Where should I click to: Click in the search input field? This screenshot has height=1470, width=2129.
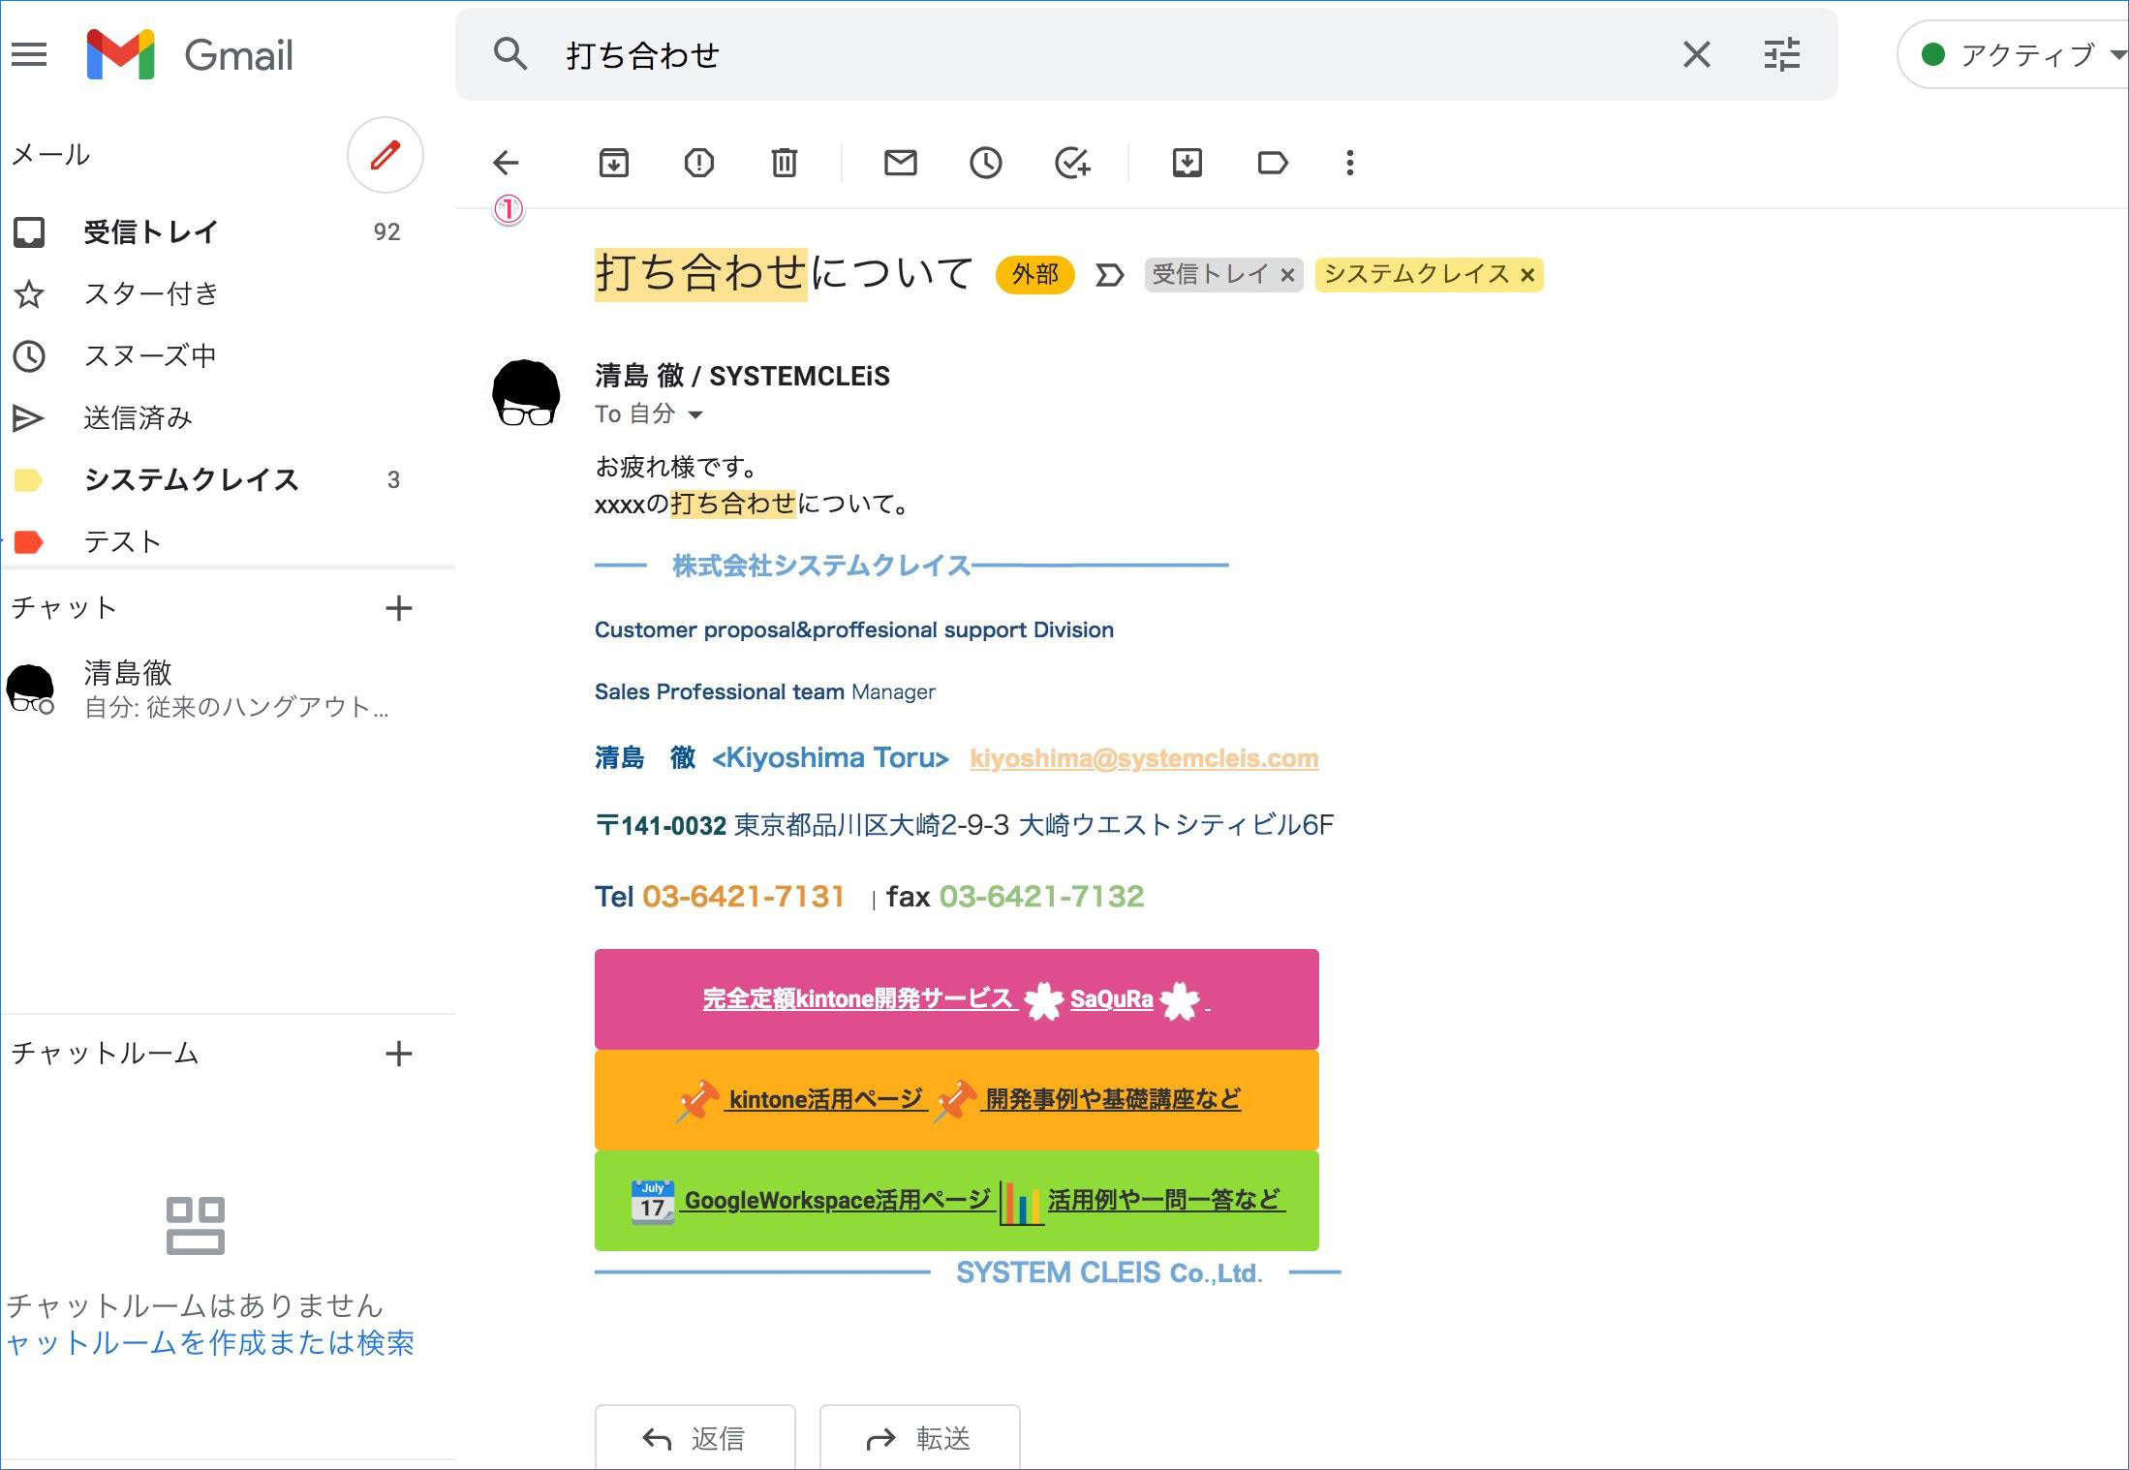1104,54
